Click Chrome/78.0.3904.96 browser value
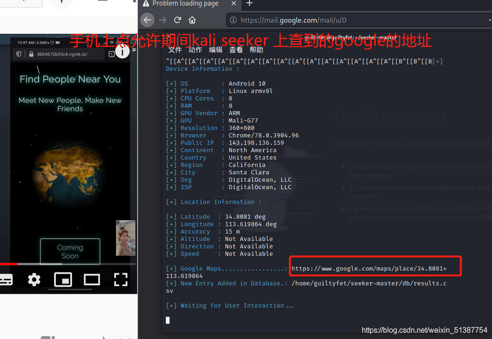Viewport: 492px width, 339px height. (x=264, y=136)
